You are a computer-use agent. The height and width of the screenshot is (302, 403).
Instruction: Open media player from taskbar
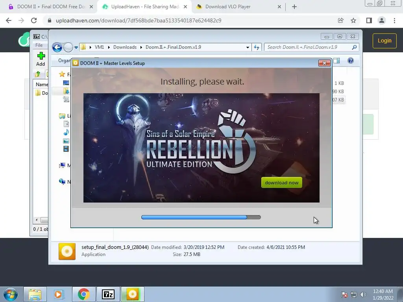(x=59, y=294)
